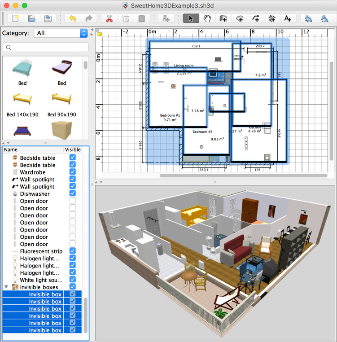This screenshot has width=337, height=342.
Task: Click the Save home toolbar icon
Action: tap(47, 18)
